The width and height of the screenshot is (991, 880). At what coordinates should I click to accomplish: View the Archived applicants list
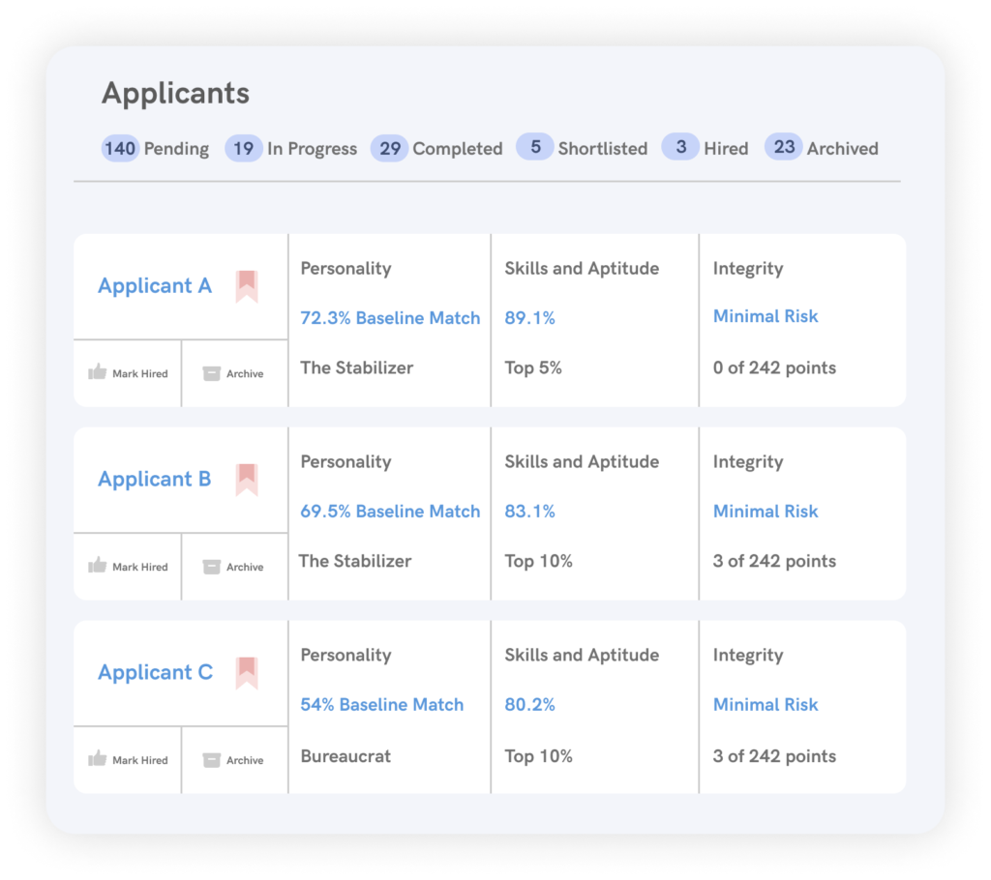click(x=821, y=148)
